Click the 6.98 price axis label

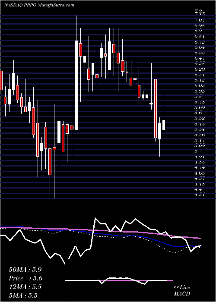coord(200,25)
